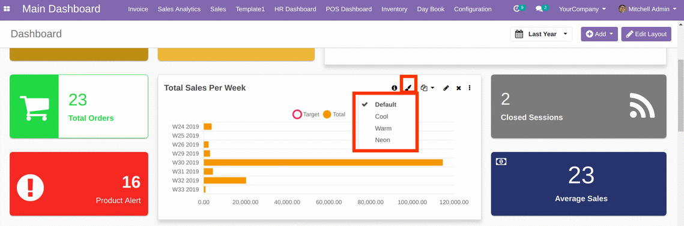
Task: Click the W30 2019 orange bar
Action: tap(323, 162)
